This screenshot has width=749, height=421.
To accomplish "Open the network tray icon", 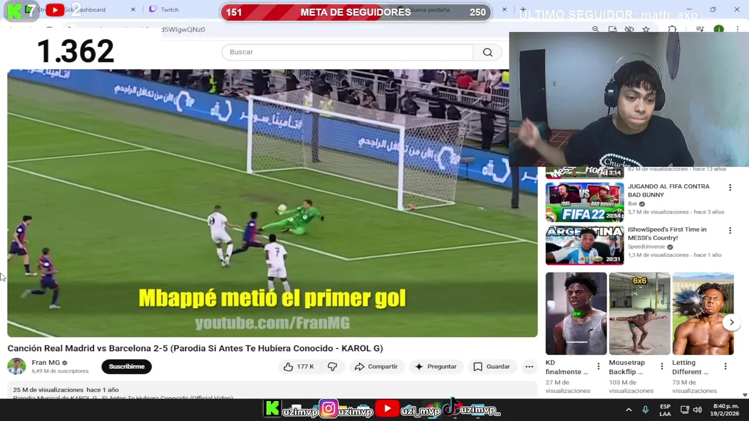I will coord(684,410).
